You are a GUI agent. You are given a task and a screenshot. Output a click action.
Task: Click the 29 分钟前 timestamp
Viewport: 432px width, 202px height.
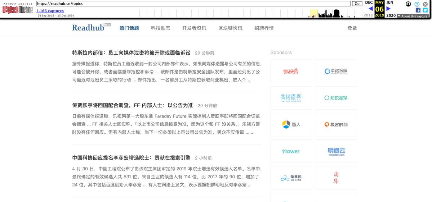coord(207,106)
